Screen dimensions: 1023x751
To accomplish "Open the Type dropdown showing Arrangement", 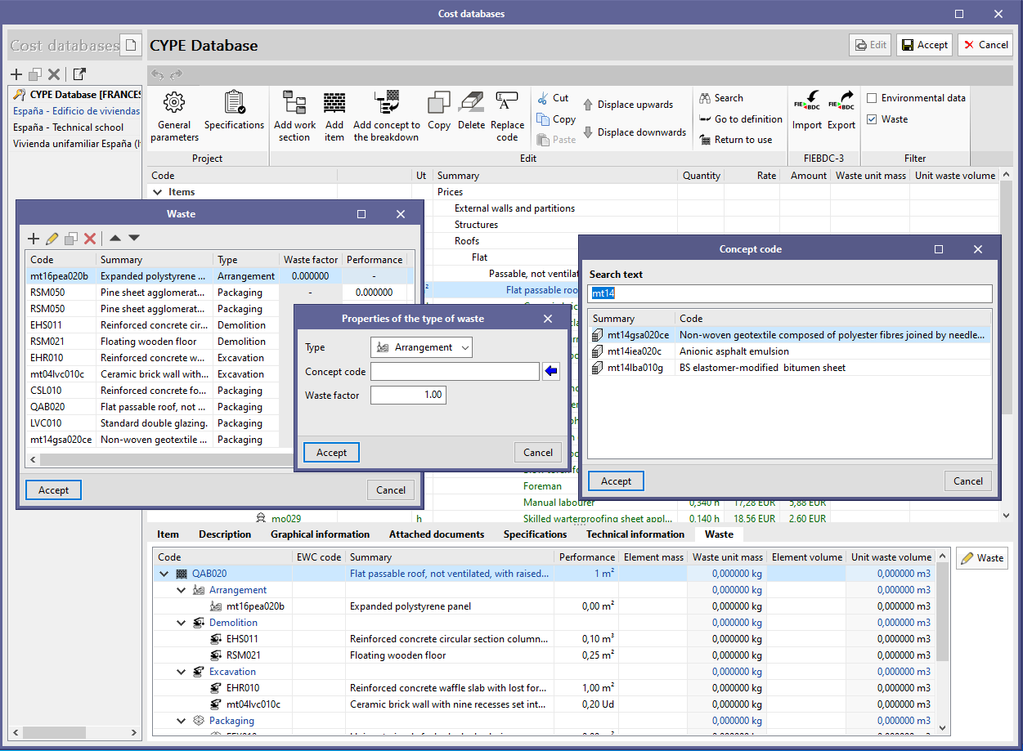I will [421, 347].
